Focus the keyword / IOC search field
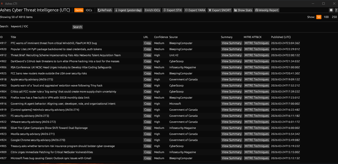The width and height of the screenshot is (338, 164). pyautogui.click(x=41, y=26)
